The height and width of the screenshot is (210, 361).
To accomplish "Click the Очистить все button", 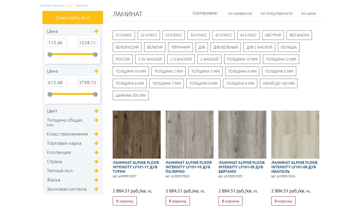I will click(73, 18).
